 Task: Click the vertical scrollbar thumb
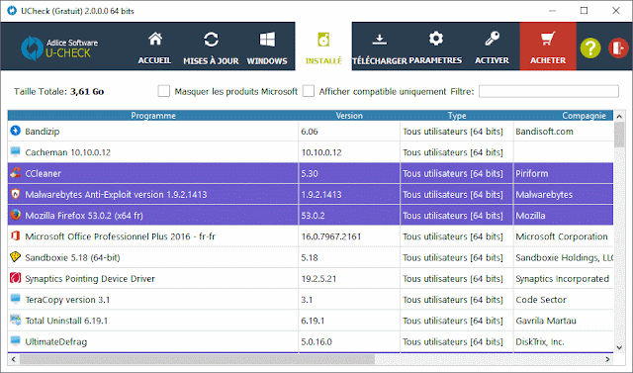pyautogui.click(x=619, y=136)
